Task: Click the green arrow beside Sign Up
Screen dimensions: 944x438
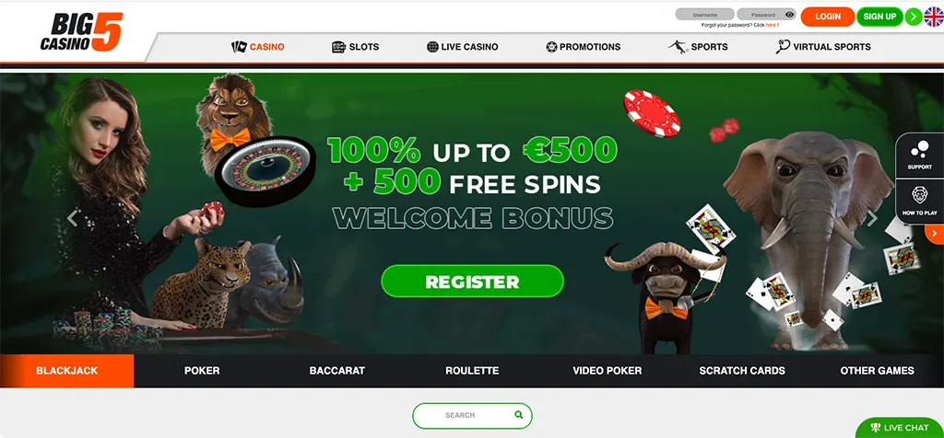Action: (914, 17)
